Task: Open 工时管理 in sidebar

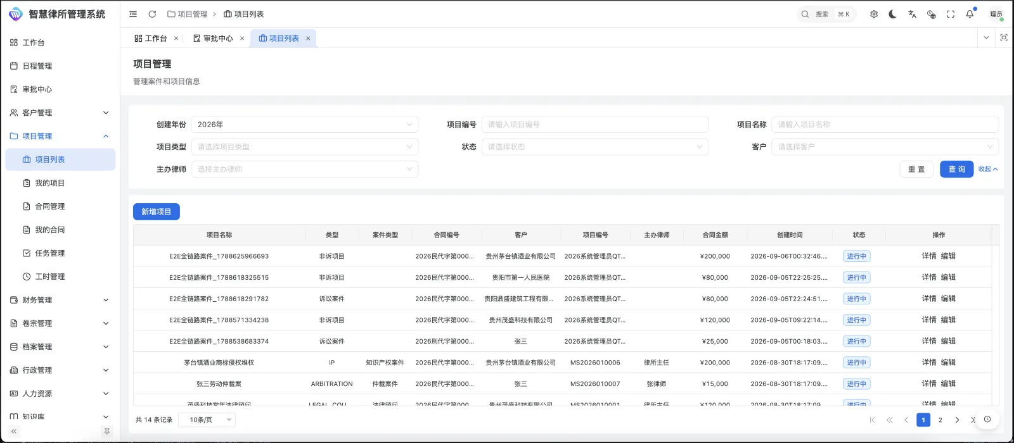Action: coord(60,277)
